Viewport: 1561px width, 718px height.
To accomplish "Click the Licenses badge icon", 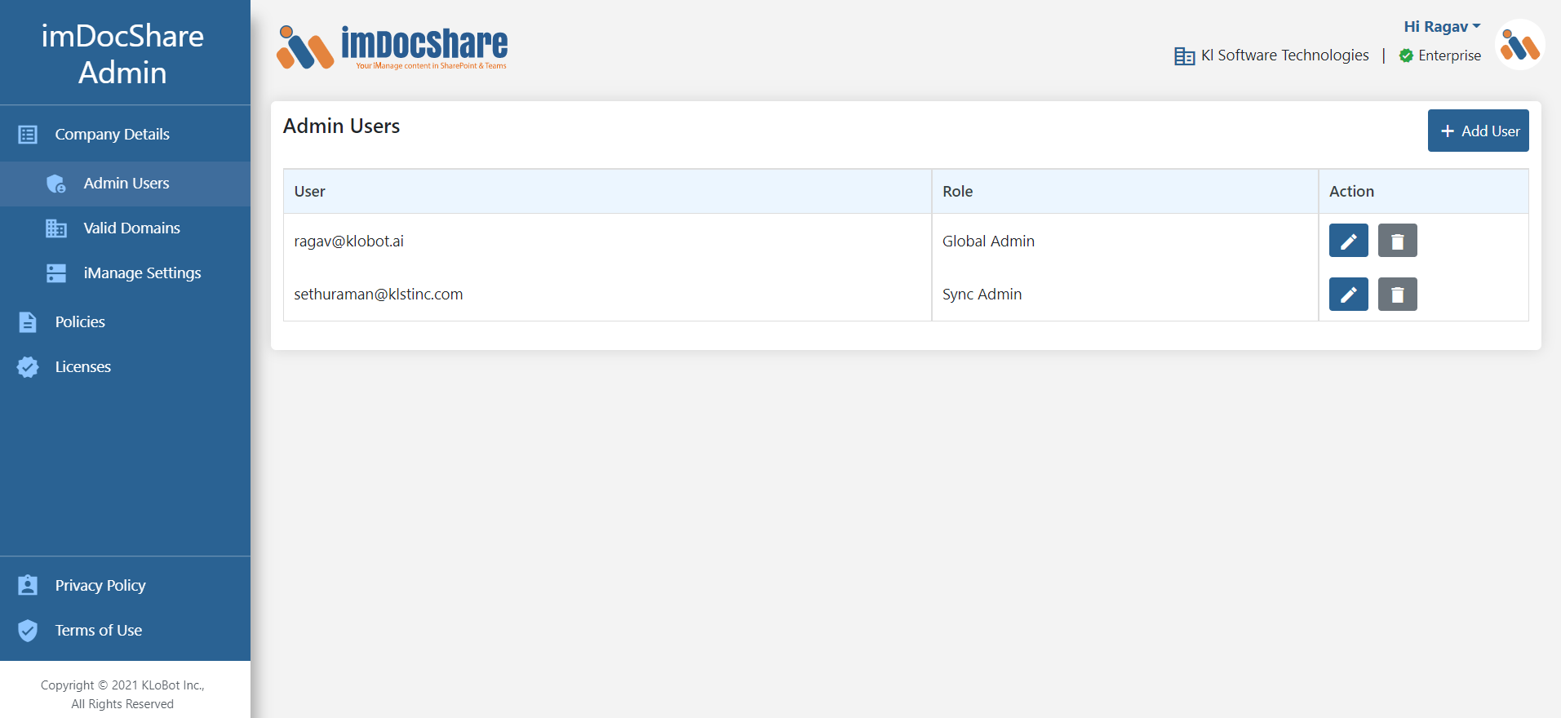I will pyautogui.click(x=28, y=367).
